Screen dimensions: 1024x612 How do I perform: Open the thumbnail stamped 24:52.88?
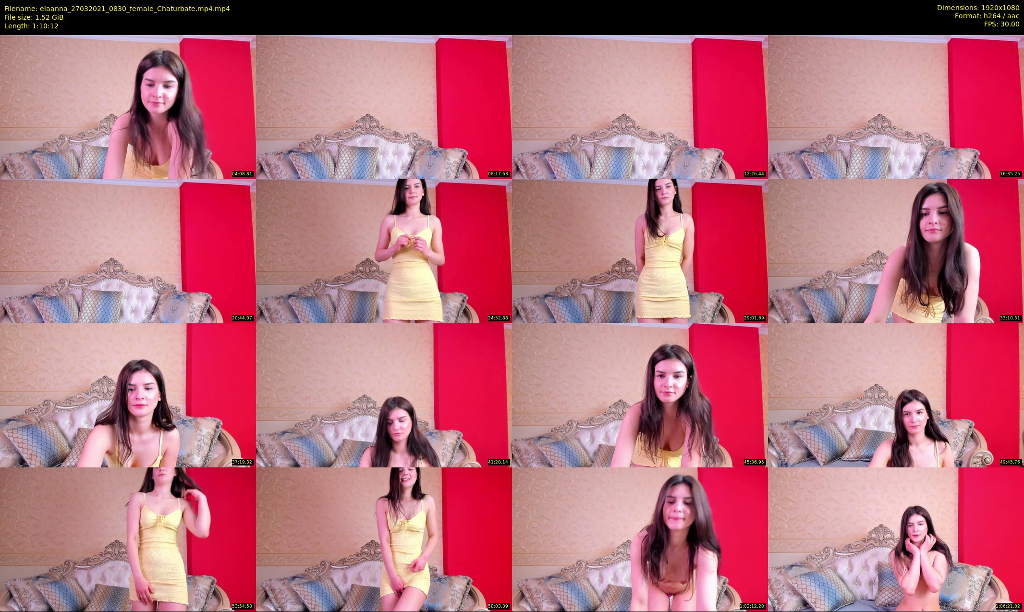384,251
